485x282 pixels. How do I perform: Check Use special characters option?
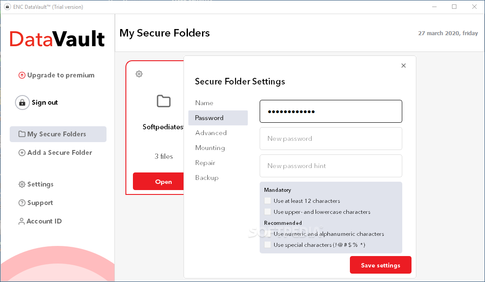click(268, 245)
